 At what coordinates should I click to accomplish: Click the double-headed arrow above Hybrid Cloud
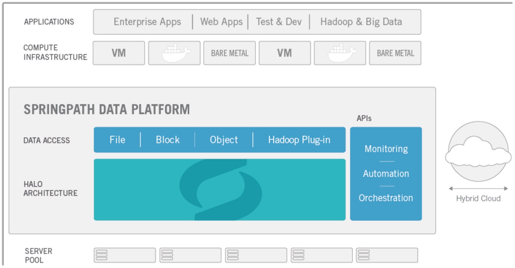pyautogui.click(x=478, y=188)
